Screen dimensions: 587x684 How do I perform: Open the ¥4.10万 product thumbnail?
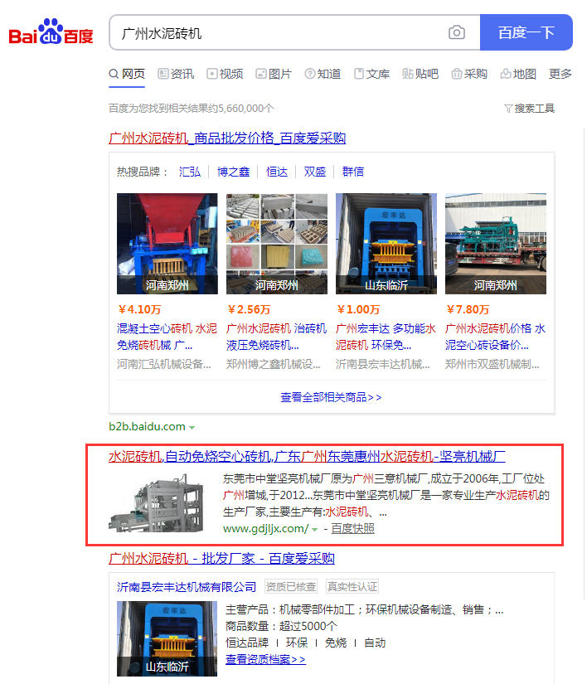pos(167,244)
